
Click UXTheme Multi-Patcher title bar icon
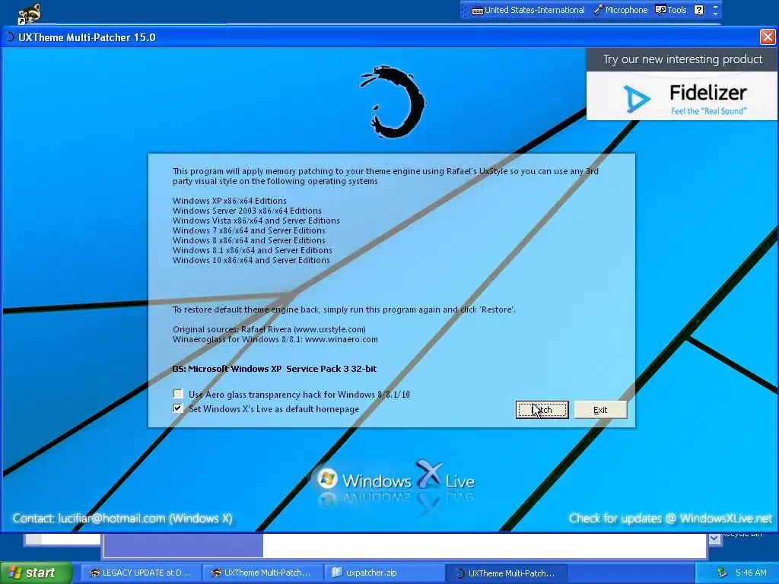pos(10,36)
